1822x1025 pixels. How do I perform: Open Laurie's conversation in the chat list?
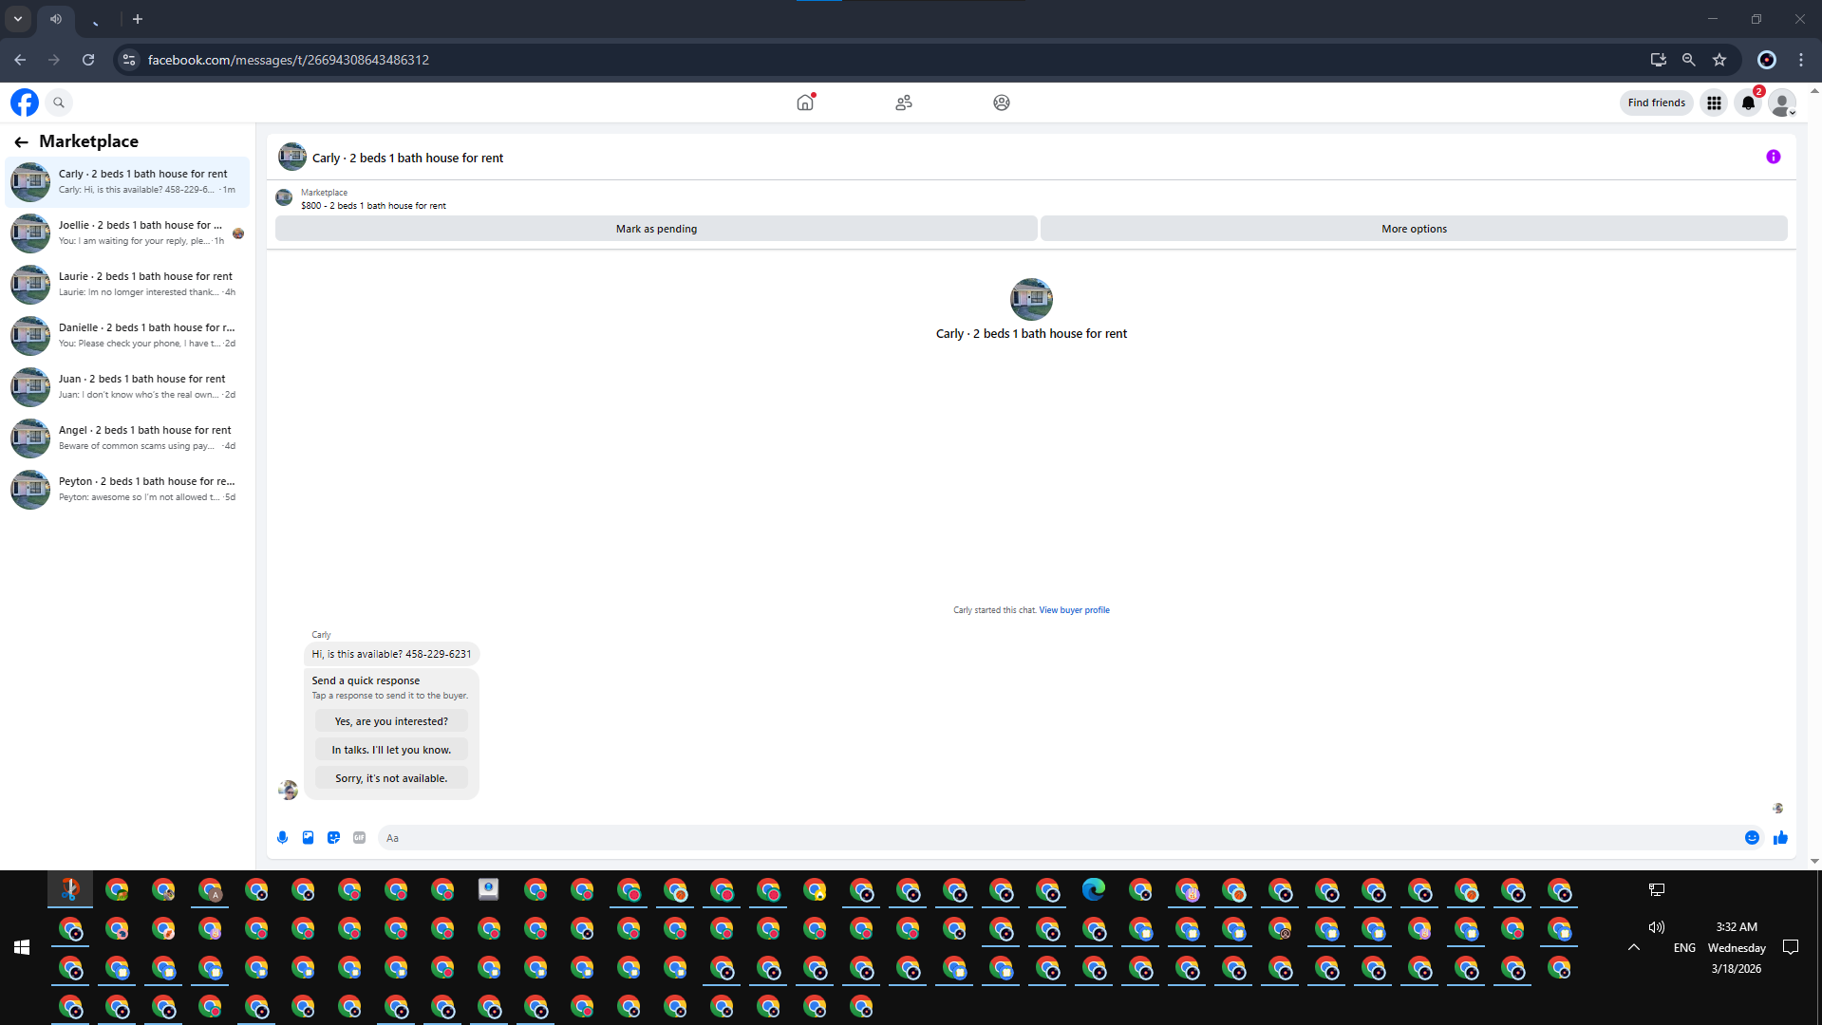tap(127, 284)
